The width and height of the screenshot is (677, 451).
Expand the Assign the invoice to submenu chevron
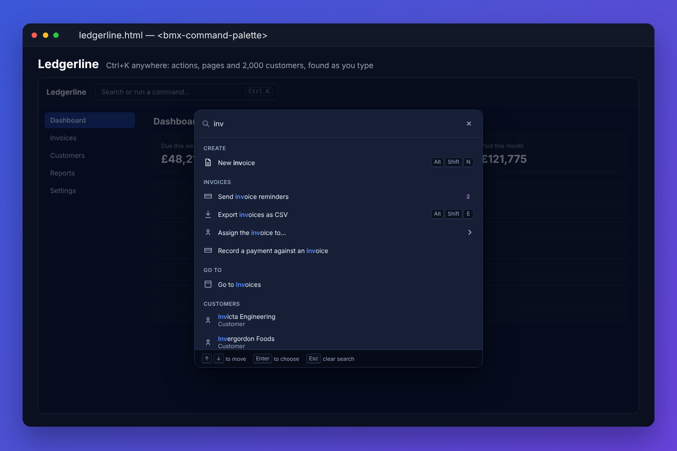coord(470,232)
